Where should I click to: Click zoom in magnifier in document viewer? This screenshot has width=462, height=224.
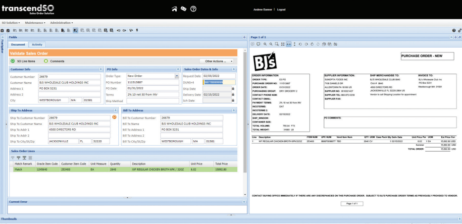265,44
